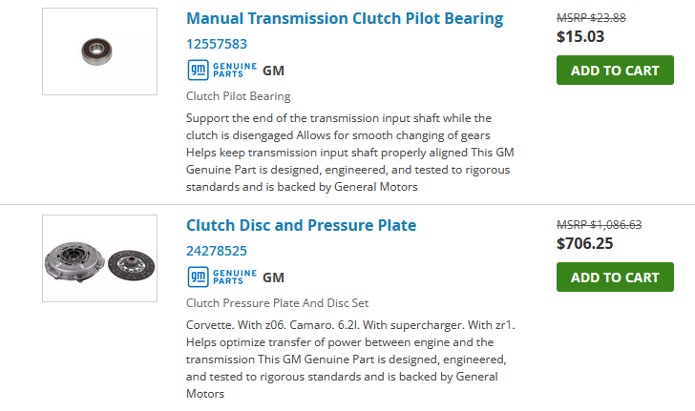Click GM Genuine Parts logo under part 24278525
The height and width of the screenshot is (411, 695).
(221, 277)
